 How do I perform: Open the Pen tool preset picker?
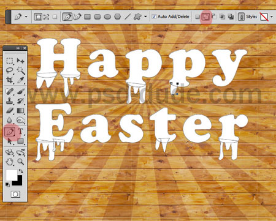click(x=26, y=17)
